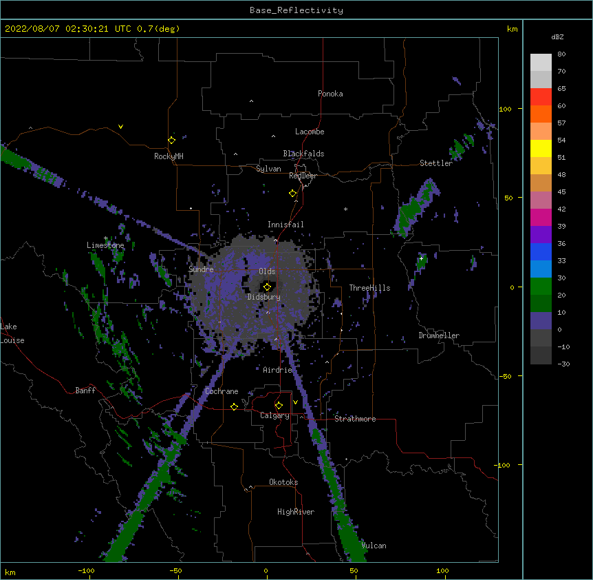Image resolution: width=593 pixels, height=580 pixels.
Task: Pick the slate purple 10 dBZ legend swatch
Action: tap(541, 321)
